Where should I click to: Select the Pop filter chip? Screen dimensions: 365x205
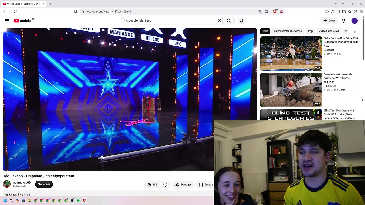[x=310, y=31]
